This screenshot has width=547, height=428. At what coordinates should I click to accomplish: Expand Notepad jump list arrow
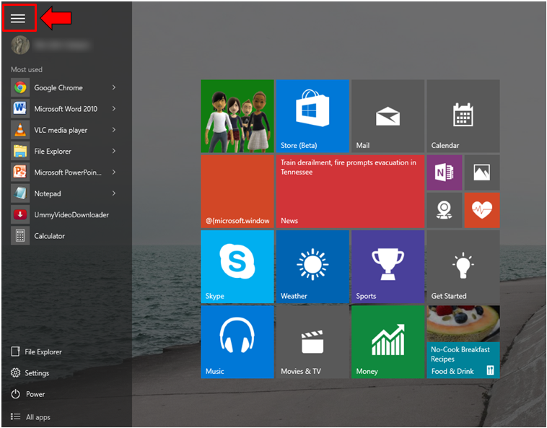coord(114,193)
